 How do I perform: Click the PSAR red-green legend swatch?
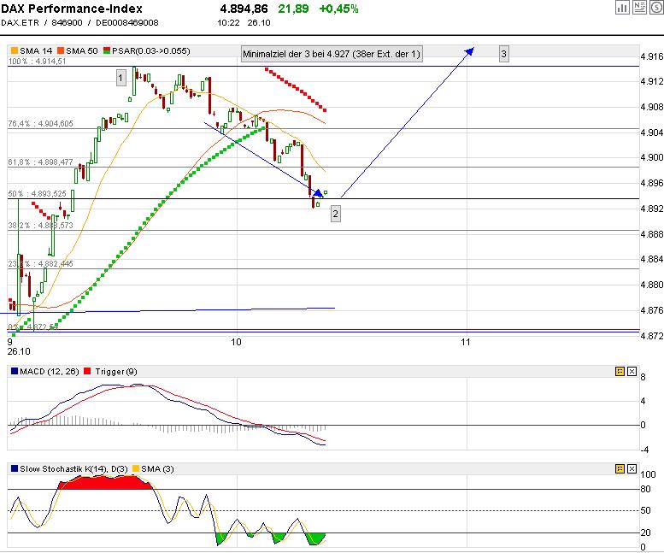[x=107, y=50]
